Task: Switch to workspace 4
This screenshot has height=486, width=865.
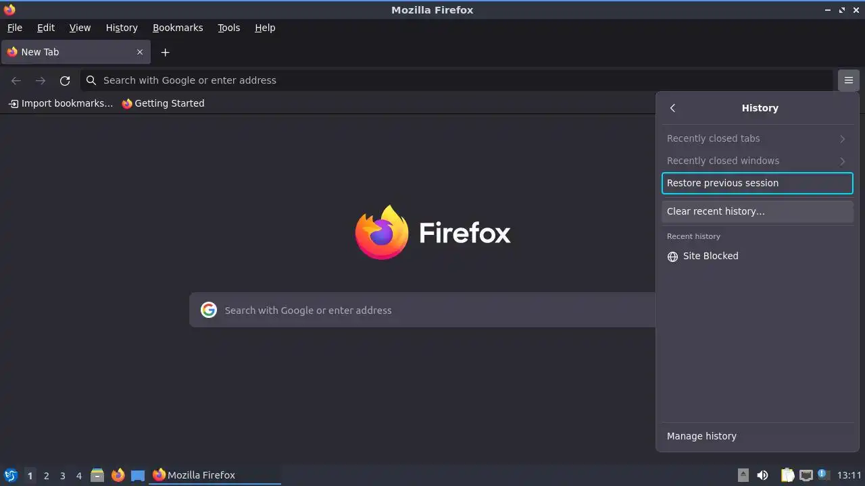Action: pyautogui.click(x=78, y=475)
